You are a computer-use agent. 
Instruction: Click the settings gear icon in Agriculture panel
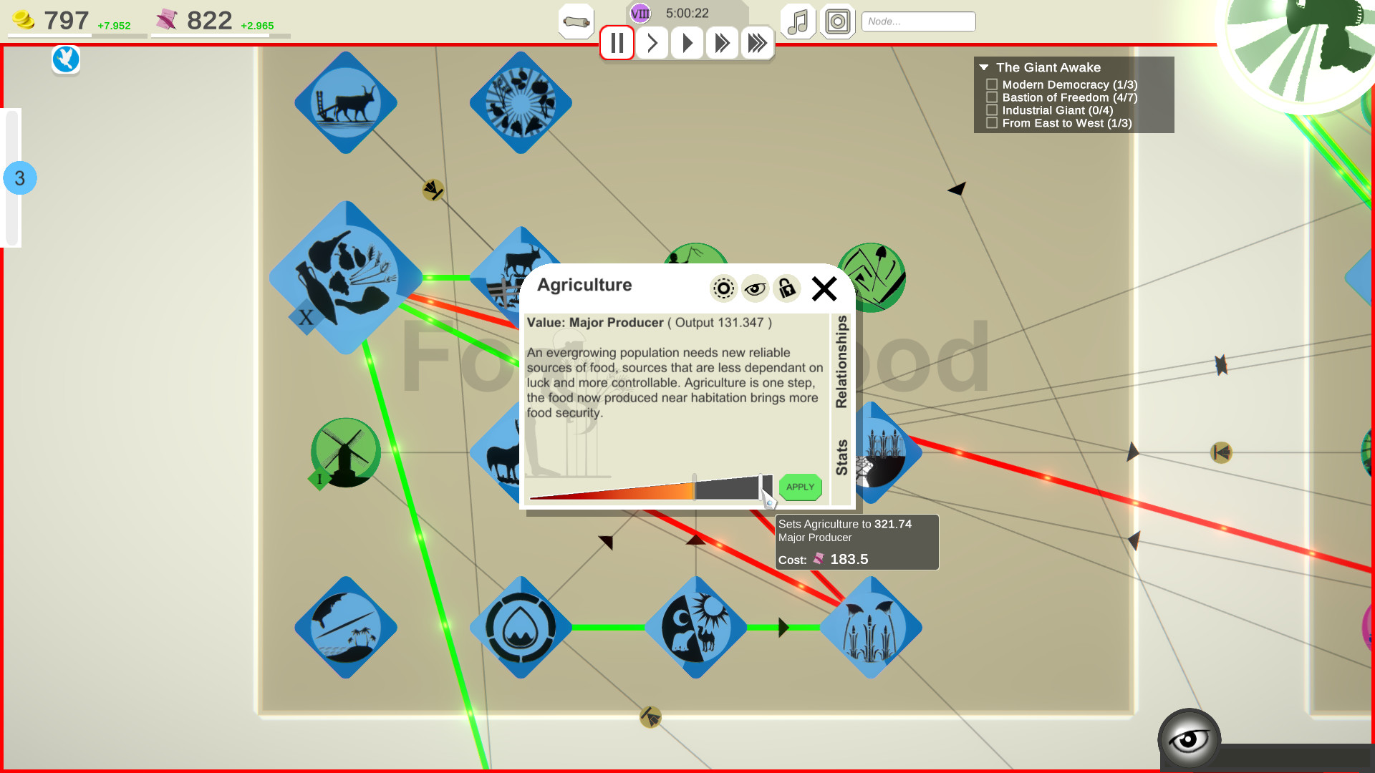pyautogui.click(x=723, y=288)
